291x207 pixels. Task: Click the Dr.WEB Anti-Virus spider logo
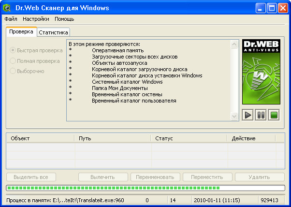click(261, 72)
